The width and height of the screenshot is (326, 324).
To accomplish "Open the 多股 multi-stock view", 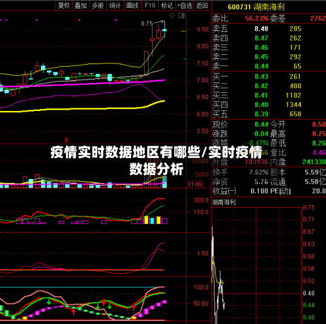I will 98,5.
